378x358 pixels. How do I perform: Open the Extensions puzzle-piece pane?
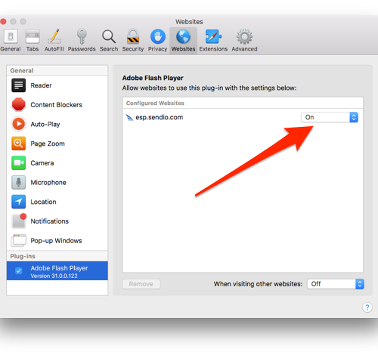pos(213,40)
